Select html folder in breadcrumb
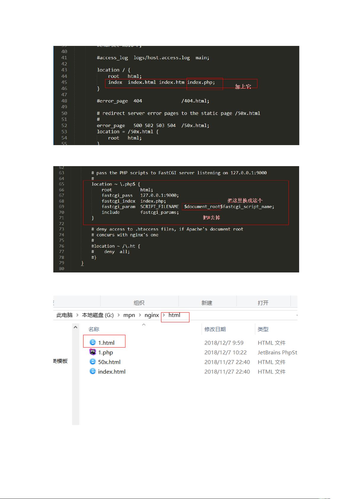 pos(174,315)
